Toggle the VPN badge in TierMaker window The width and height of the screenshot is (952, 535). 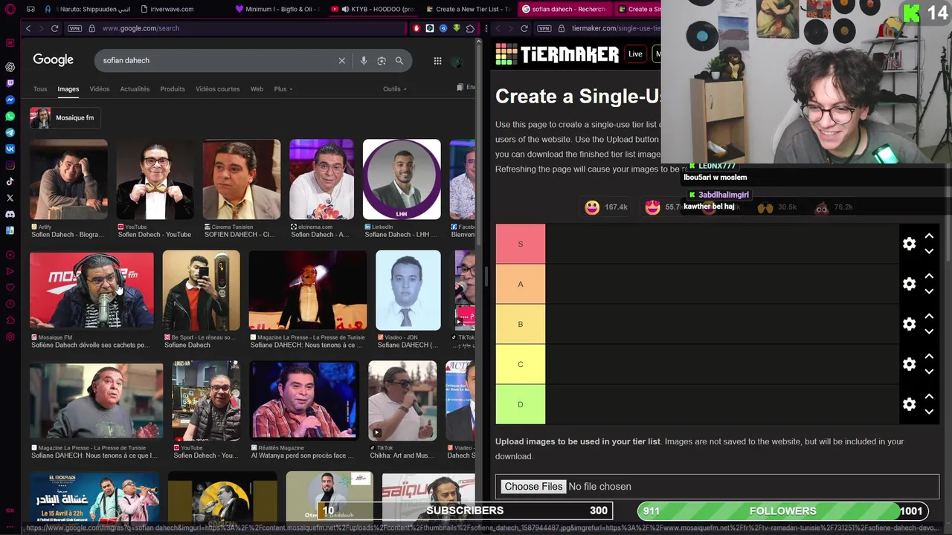click(x=544, y=28)
